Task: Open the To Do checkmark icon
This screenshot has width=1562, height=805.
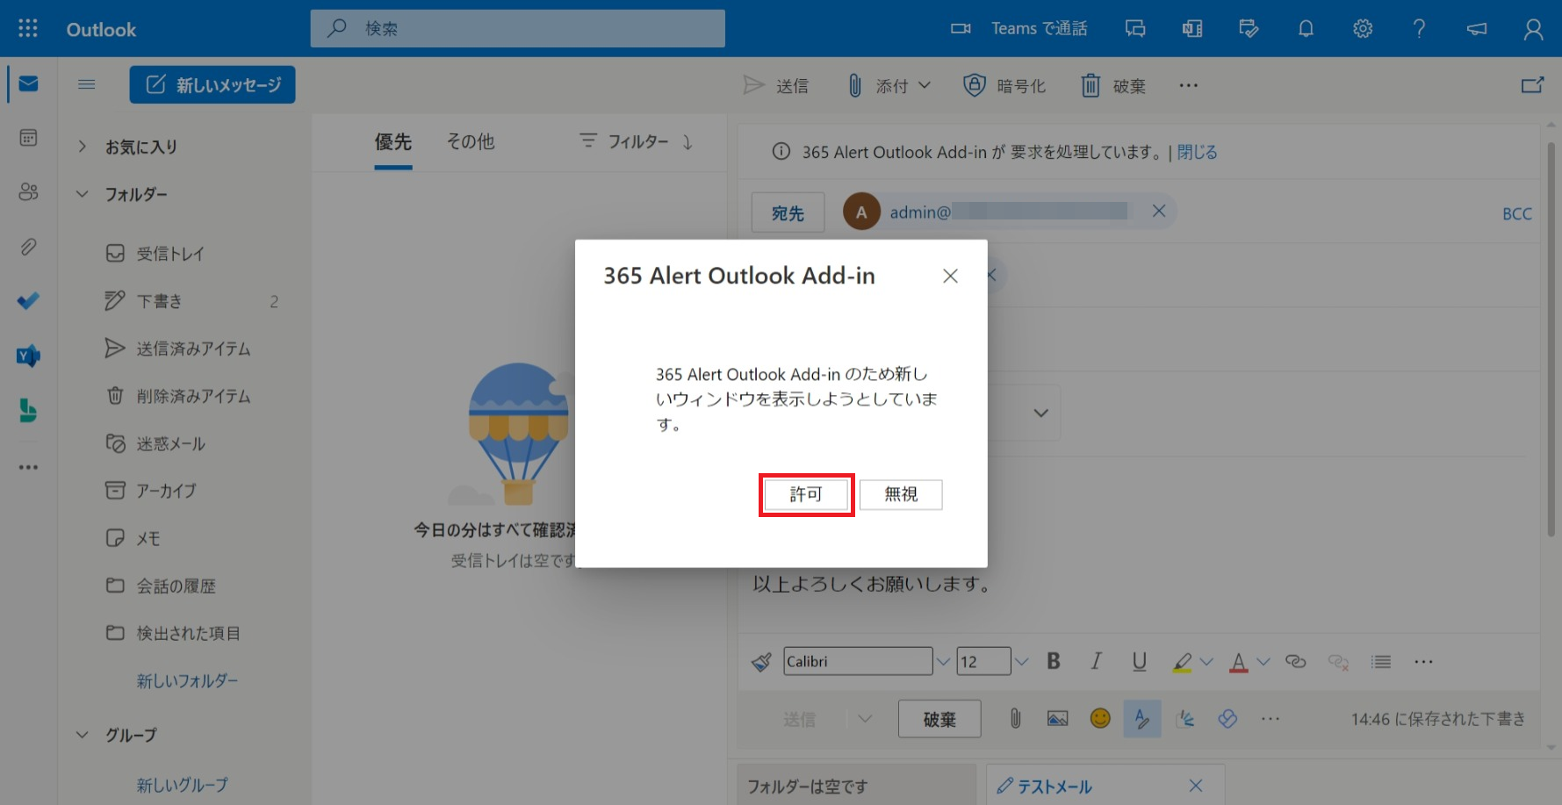Action: click(28, 301)
